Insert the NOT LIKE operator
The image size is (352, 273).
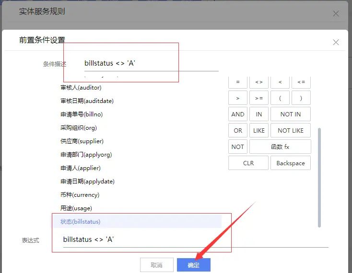291,130
